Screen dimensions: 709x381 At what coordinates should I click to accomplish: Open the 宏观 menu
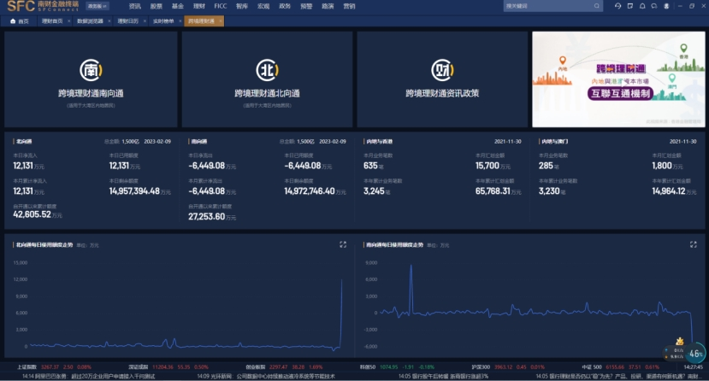[263, 6]
